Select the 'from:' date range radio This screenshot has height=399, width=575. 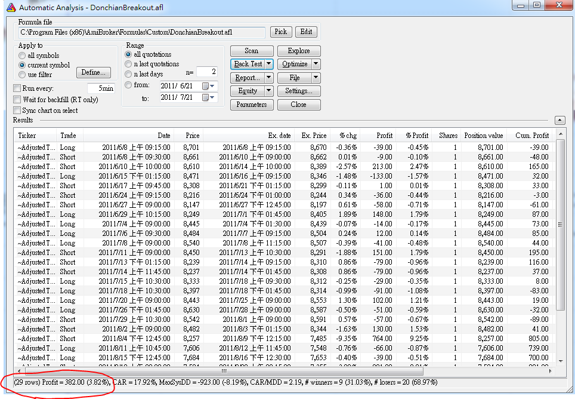(128, 85)
